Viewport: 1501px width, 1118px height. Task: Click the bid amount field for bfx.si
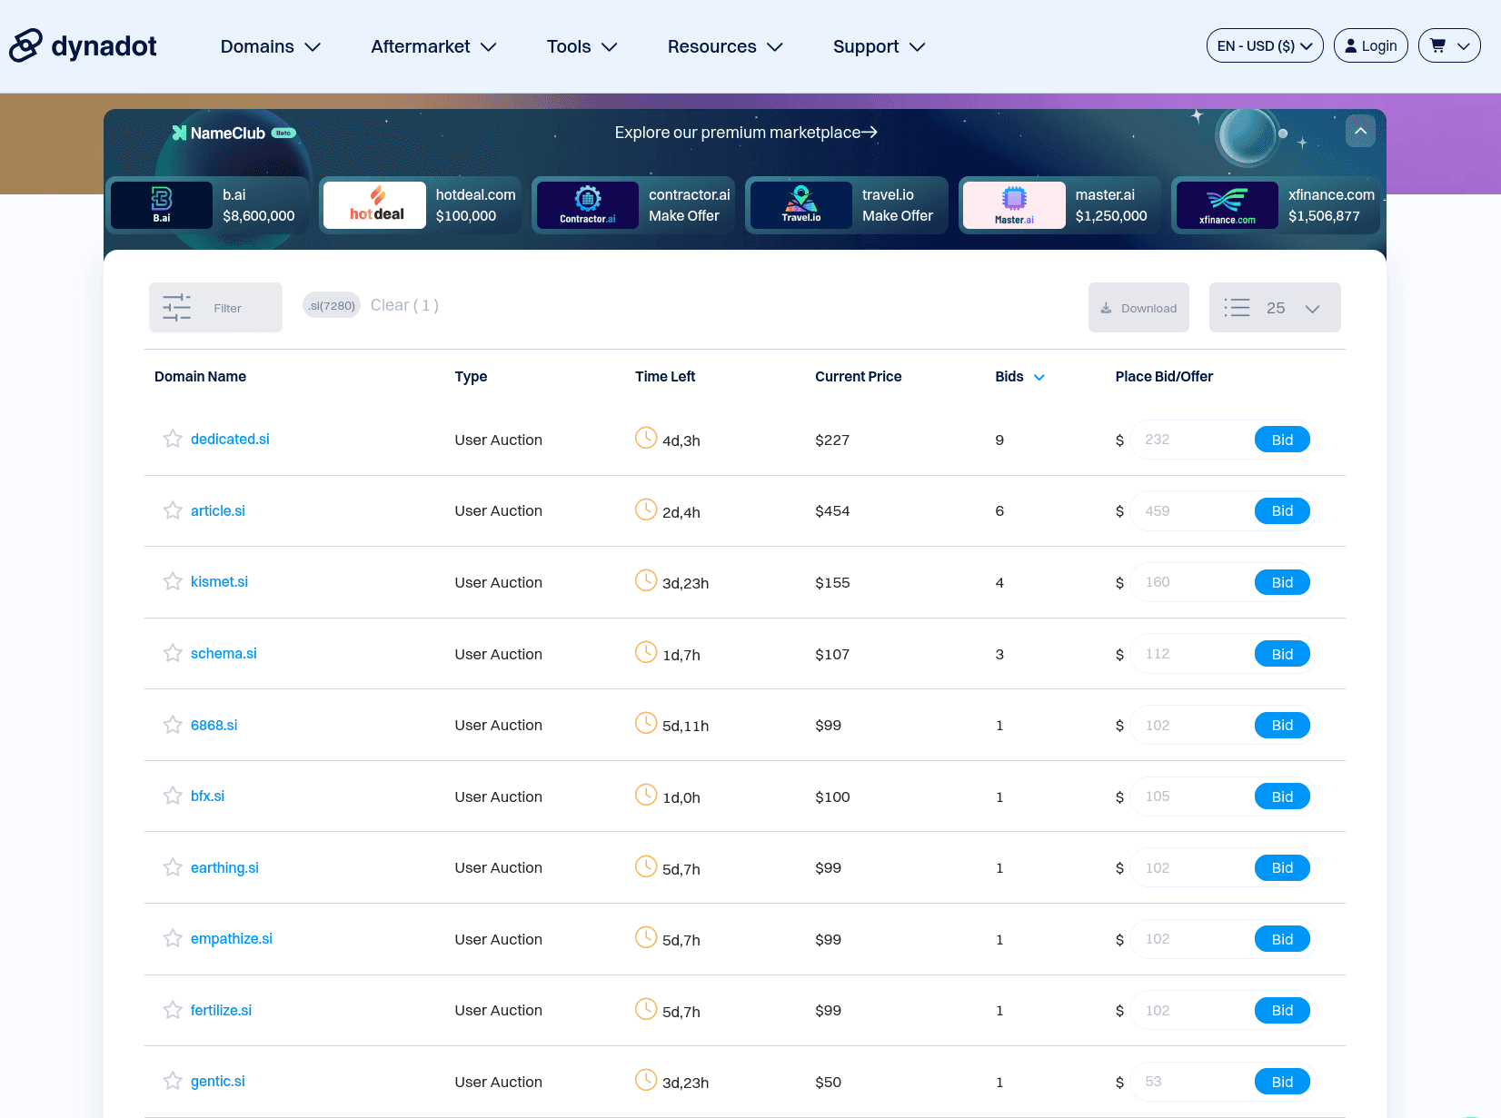(x=1190, y=796)
